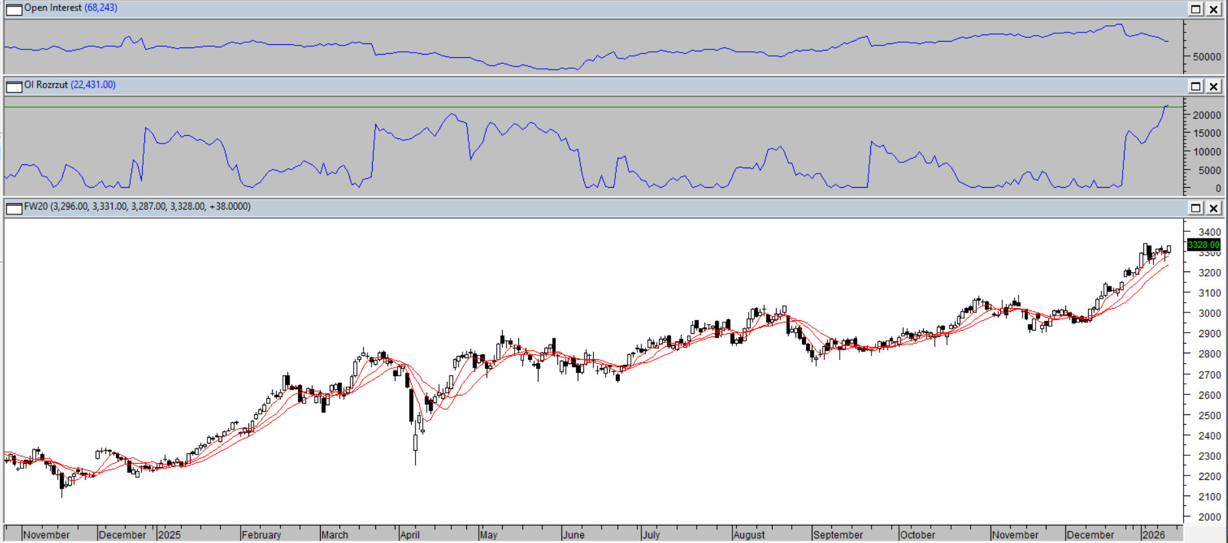Click the 2025 year marker on the time axis
Image resolution: width=1228 pixels, height=543 pixels.
[169, 535]
